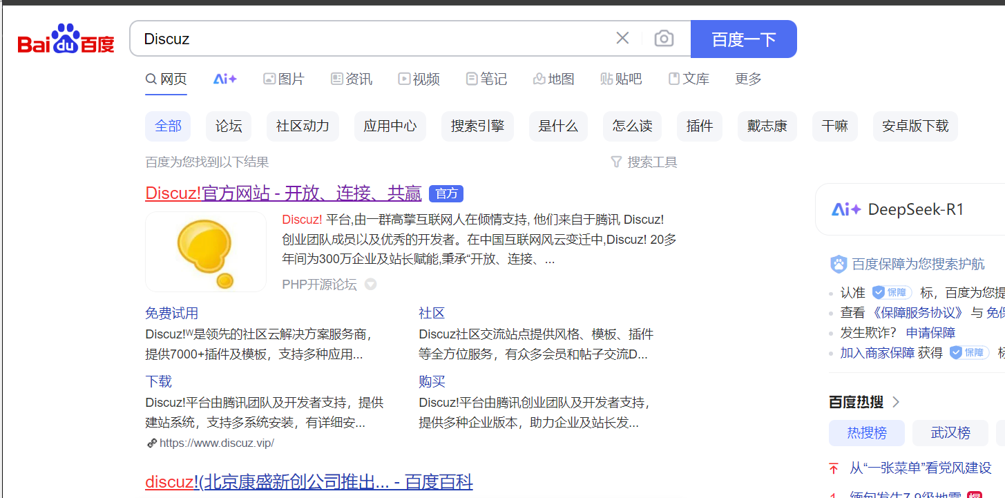Screen dimensions: 1005x498
Task: Expand dropdown arrow beside PHP开源论坛
Action: pos(371,285)
